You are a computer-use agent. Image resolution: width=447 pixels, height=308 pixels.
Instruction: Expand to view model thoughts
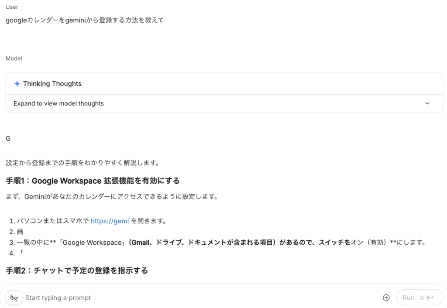(x=58, y=103)
